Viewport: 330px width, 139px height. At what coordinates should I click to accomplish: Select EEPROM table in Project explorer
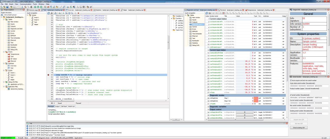coord(14,36)
